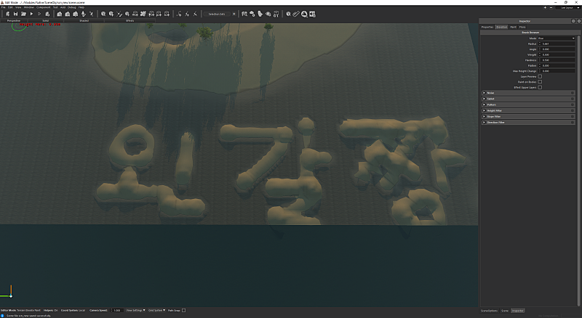Click the rightmost main toolbar icon
Viewport: 582px width, 318px height.
[312, 14]
